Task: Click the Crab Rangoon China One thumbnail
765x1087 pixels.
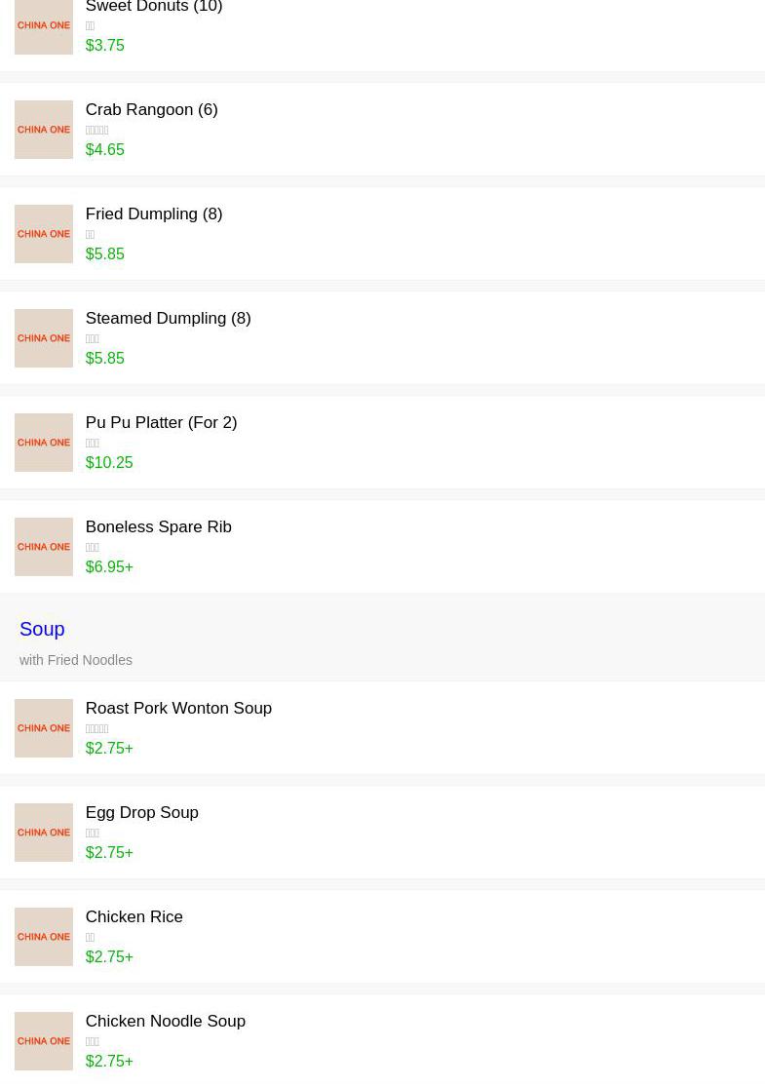Action: pyautogui.click(x=44, y=130)
